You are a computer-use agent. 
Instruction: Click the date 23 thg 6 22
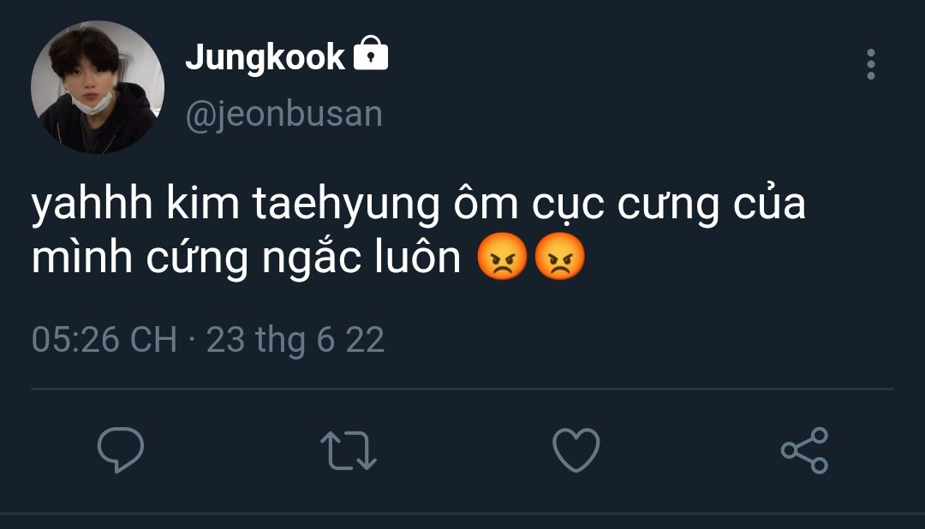295,340
